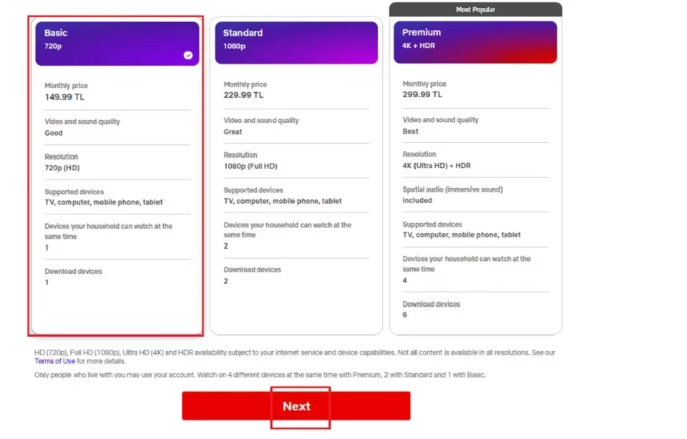The height and width of the screenshot is (439, 687).
Task: Click the Premium monthly price 299.99 TL
Action: (422, 94)
